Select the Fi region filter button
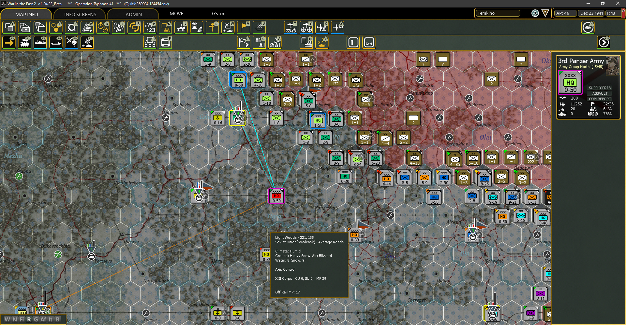The width and height of the screenshot is (626, 325). point(22,319)
